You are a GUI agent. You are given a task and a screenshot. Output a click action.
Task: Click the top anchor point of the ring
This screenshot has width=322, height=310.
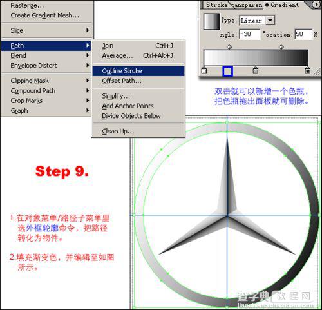tap(227, 122)
